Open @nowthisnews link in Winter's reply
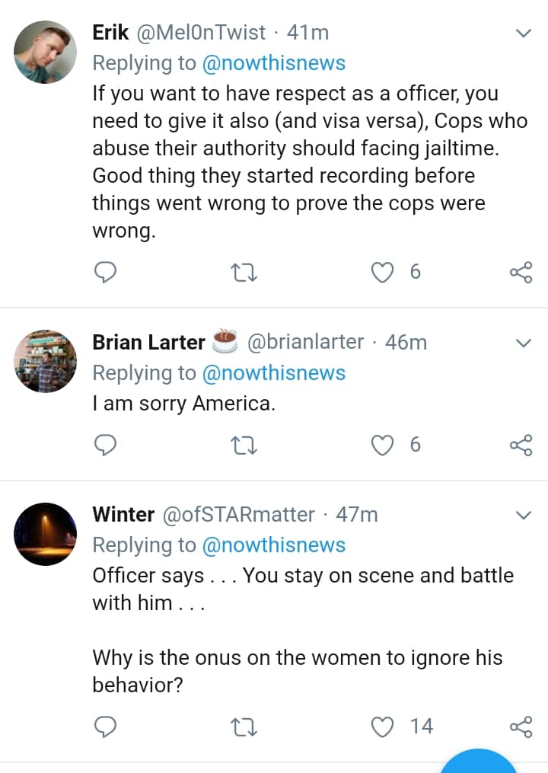The height and width of the screenshot is (773, 548). [x=273, y=545]
